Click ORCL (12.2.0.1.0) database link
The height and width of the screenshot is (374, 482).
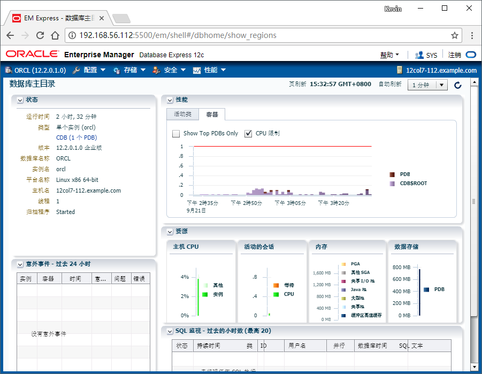coord(40,71)
